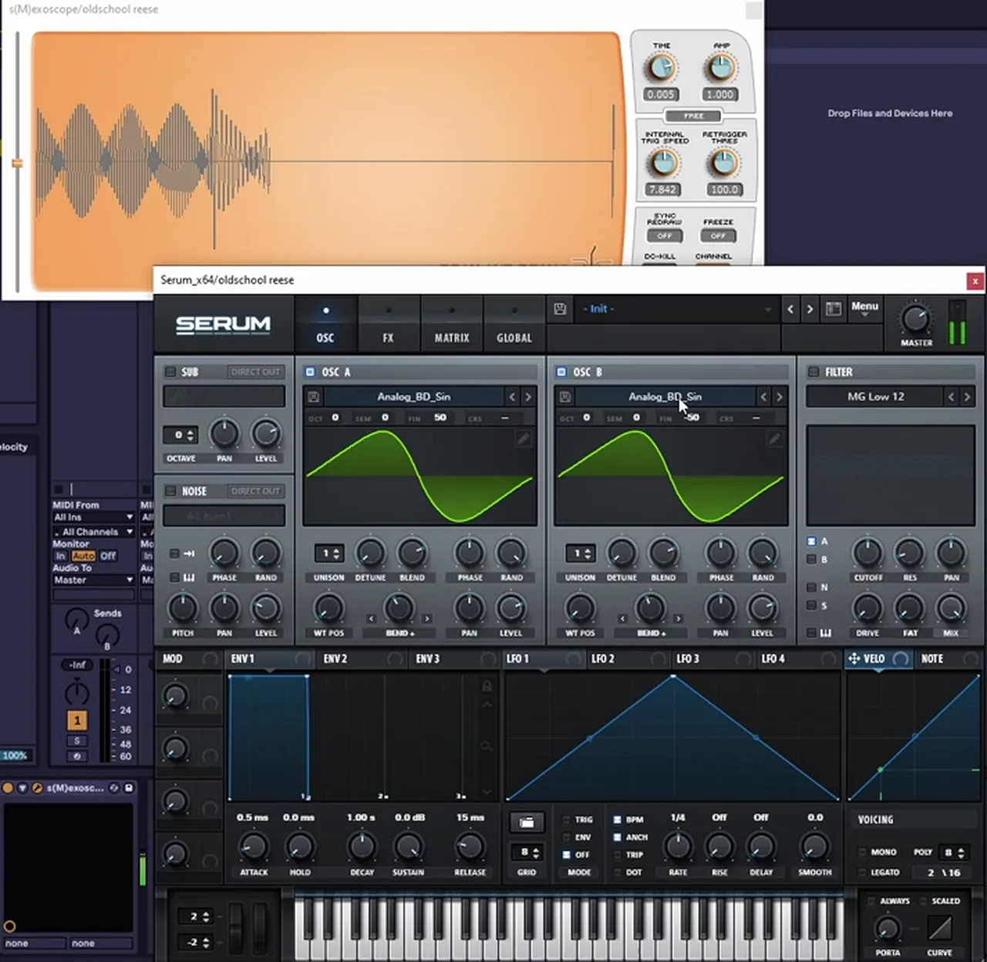Open MIDI From All Ins dropdown
This screenshot has width=987, height=962.
tap(93, 517)
